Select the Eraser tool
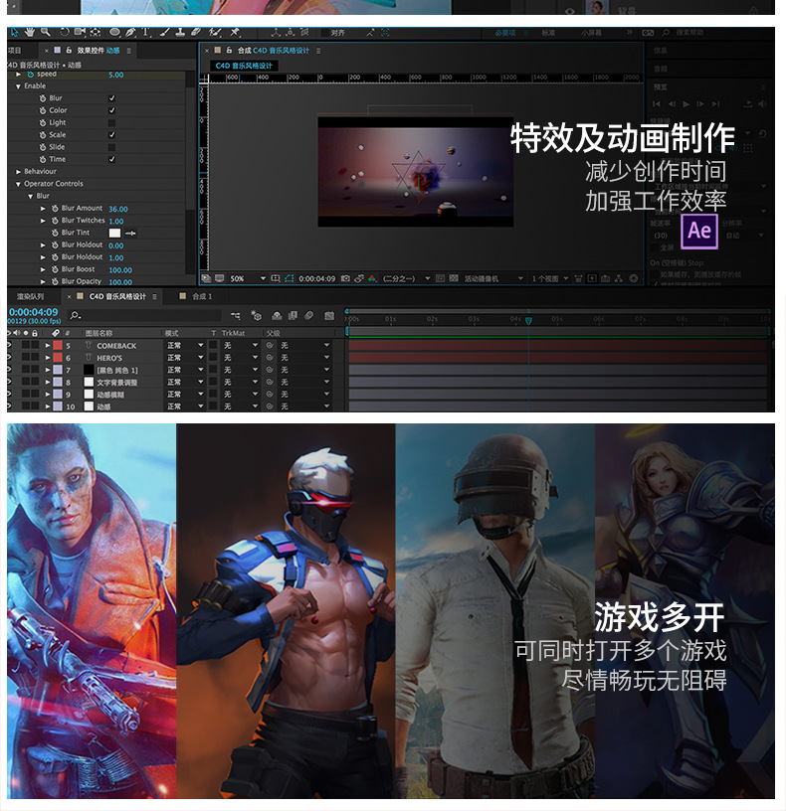Viewport: 786px width, 811px height. pyautogui.click(x=196, y=32)
